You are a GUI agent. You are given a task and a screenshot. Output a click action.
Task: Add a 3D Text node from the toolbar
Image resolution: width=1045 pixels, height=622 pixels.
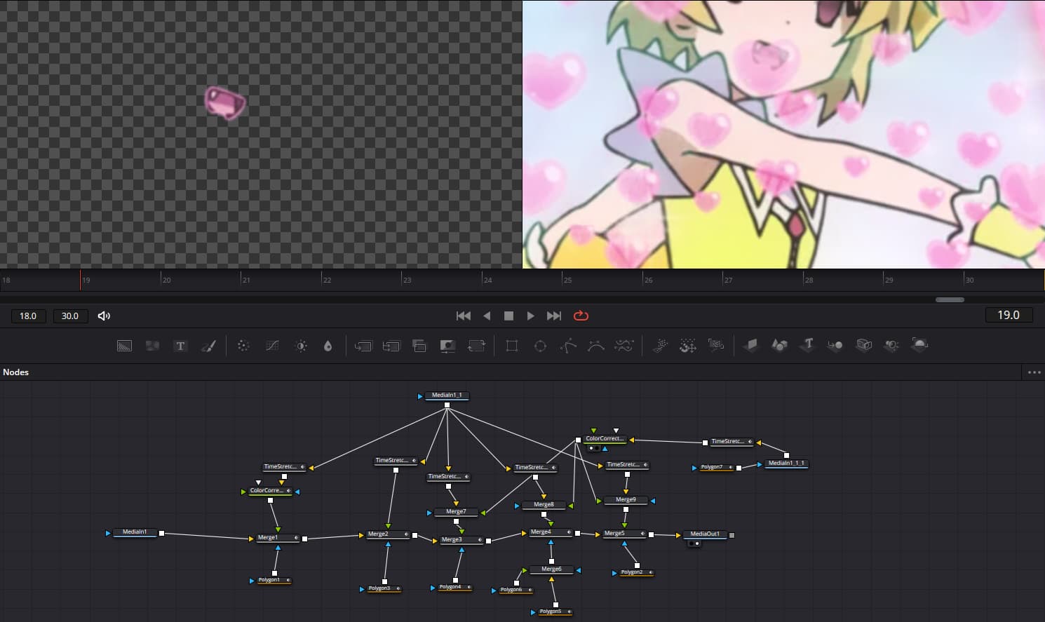(808, 345)
